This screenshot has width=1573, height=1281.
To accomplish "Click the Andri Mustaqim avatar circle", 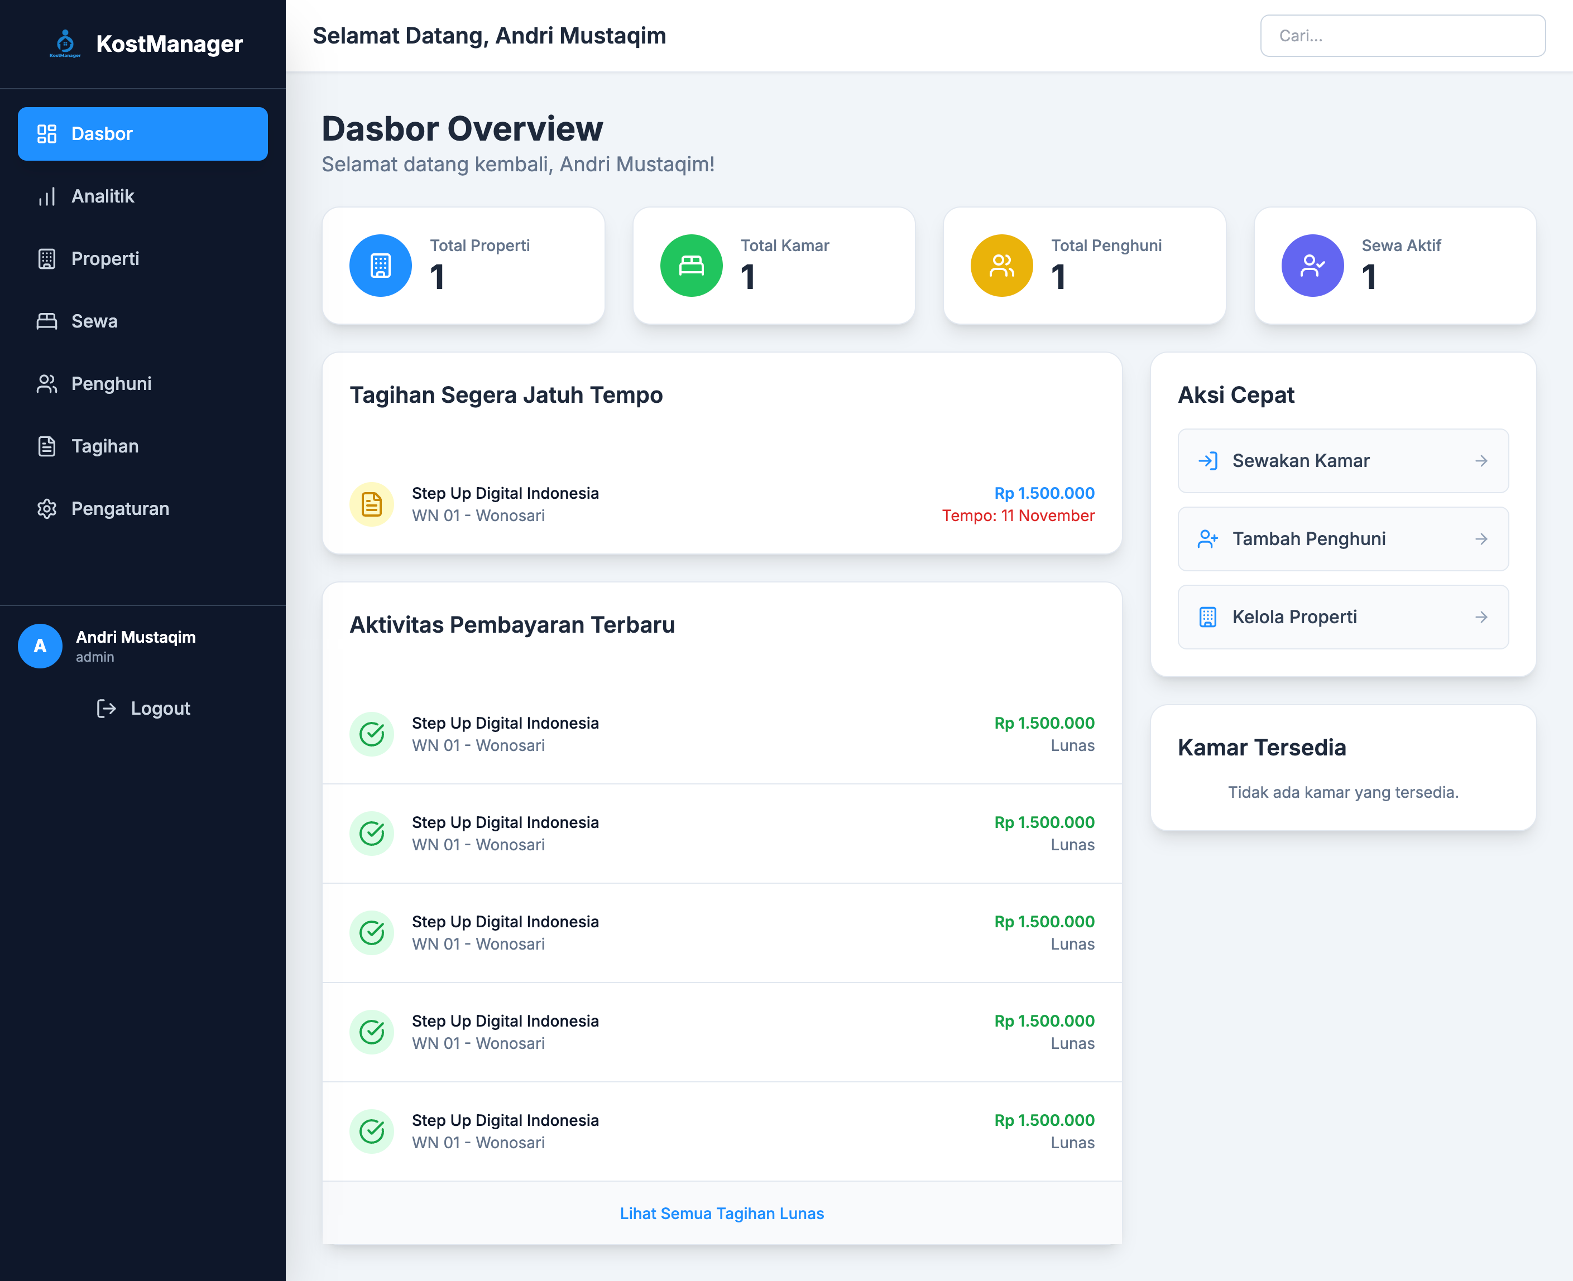I will click(40, 646).
